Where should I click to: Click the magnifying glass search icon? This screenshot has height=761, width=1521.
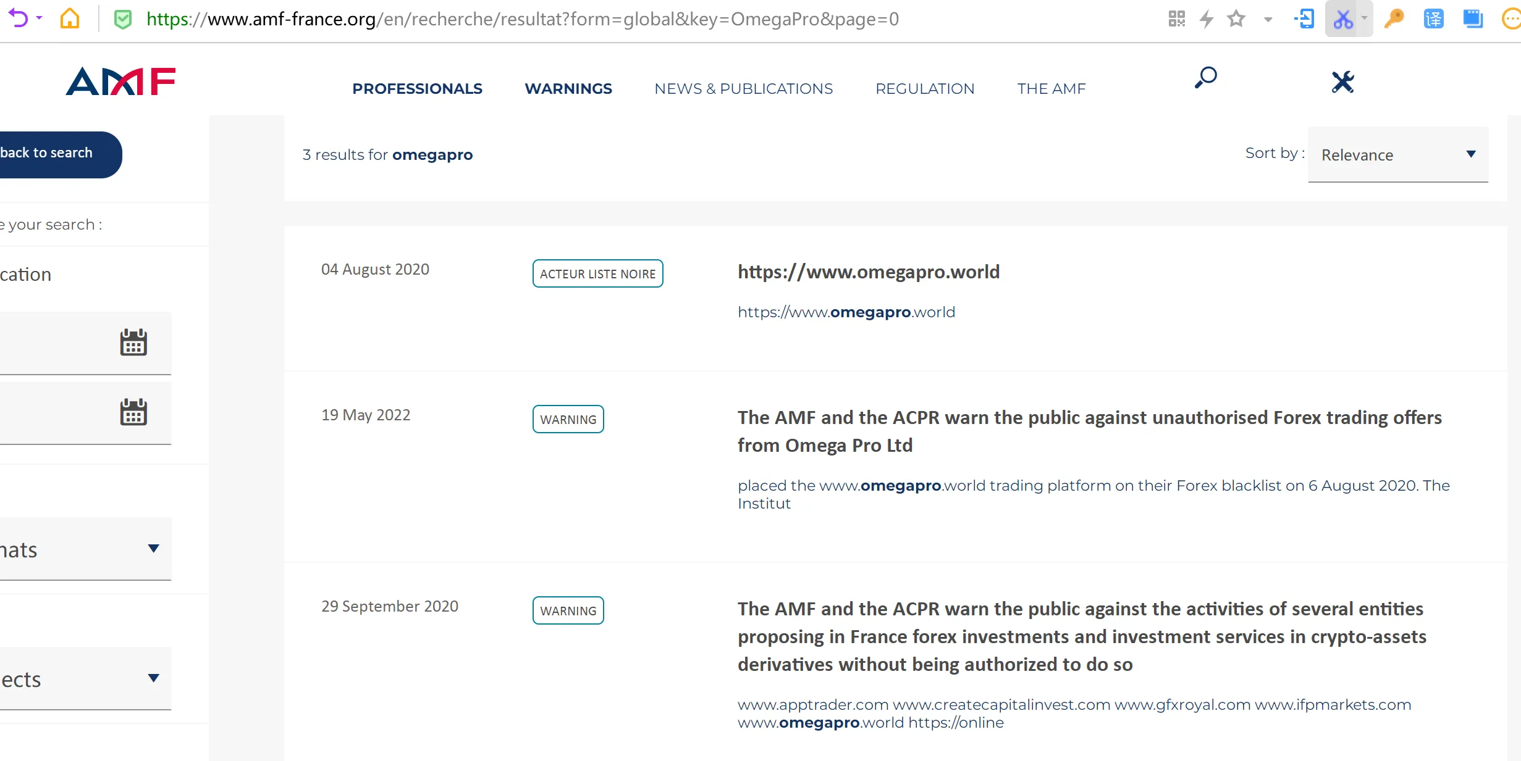pos(1205,78)
